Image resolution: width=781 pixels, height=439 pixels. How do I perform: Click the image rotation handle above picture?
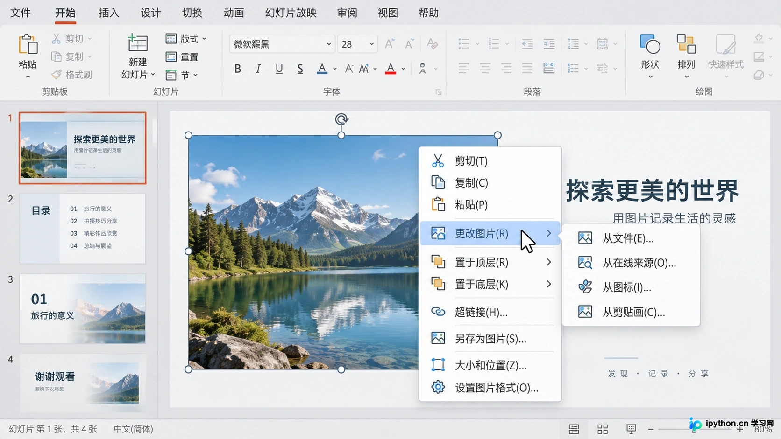pyautogui.click(x=341, y=119)
